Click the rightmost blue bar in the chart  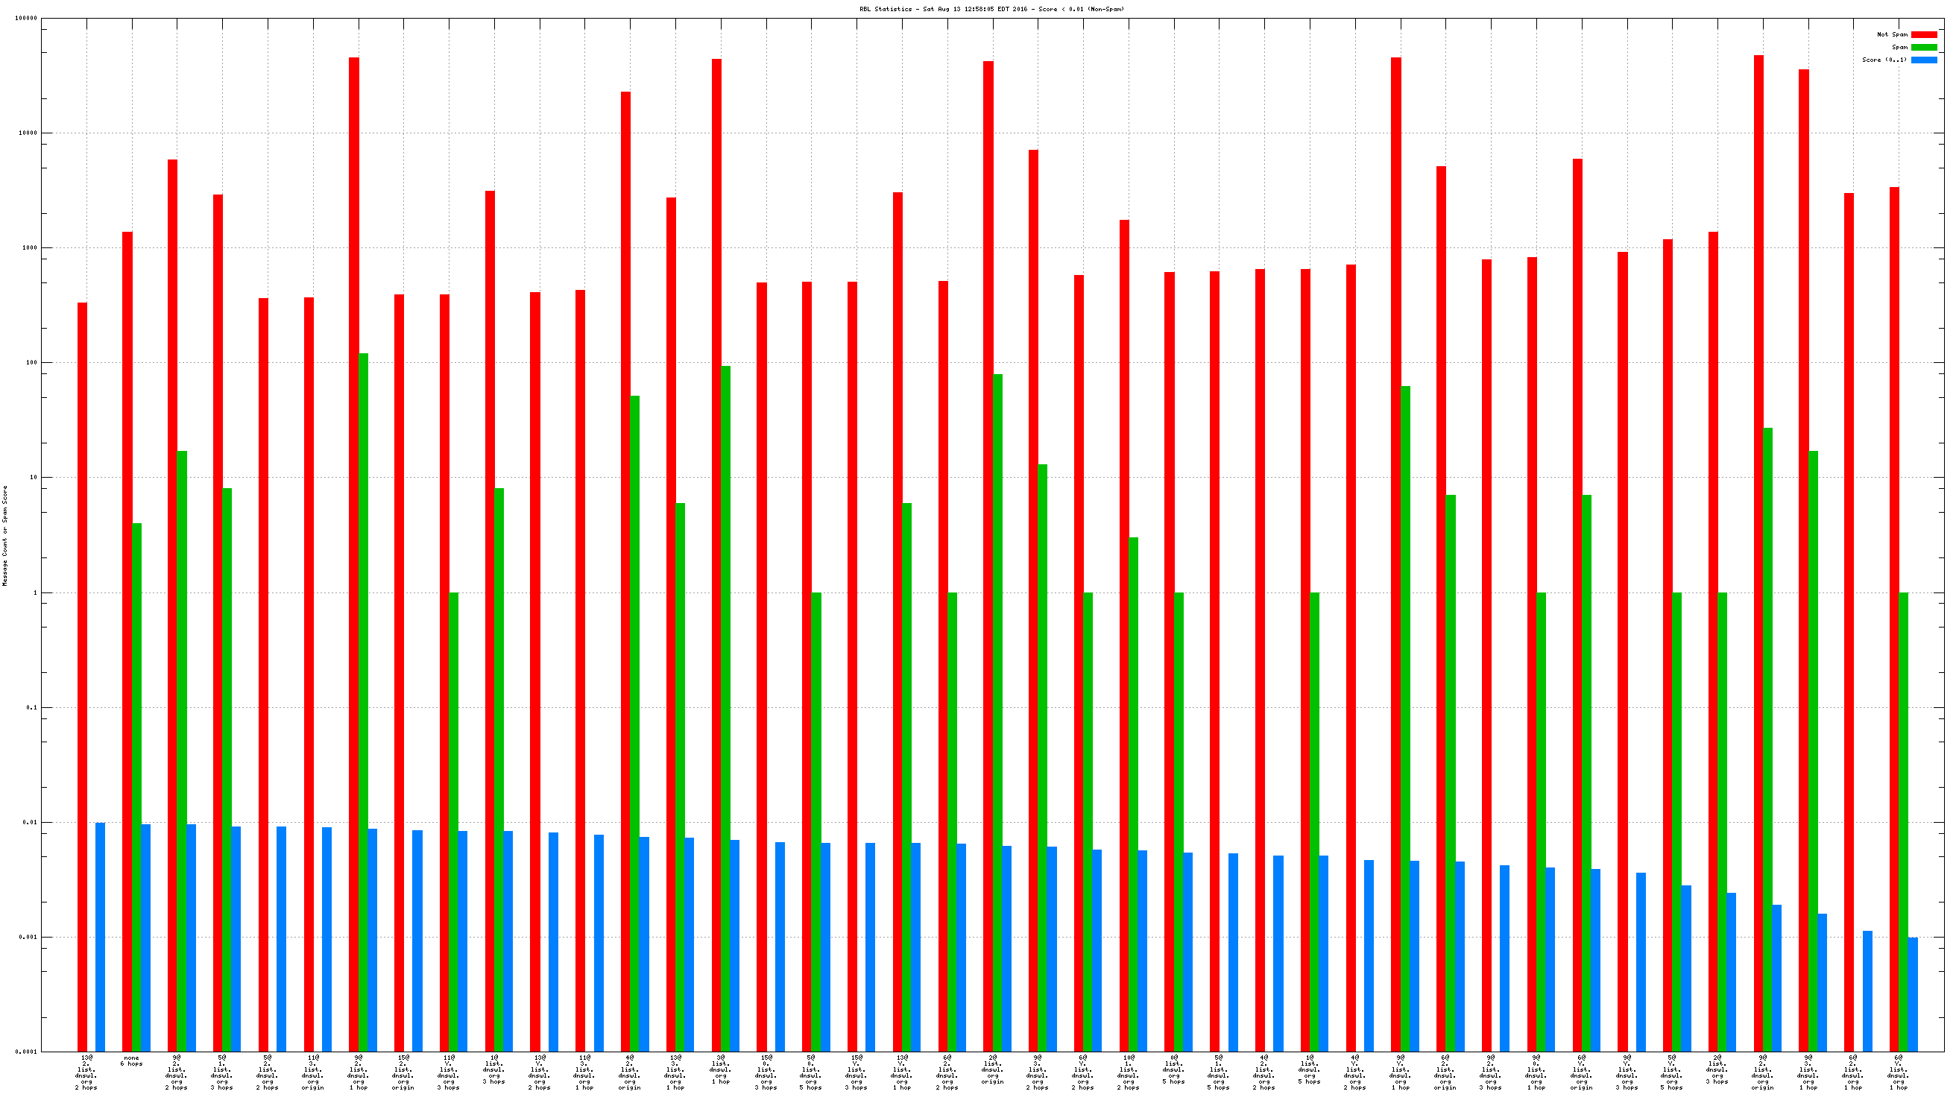pyautogui.click(x=1913, y=994)
